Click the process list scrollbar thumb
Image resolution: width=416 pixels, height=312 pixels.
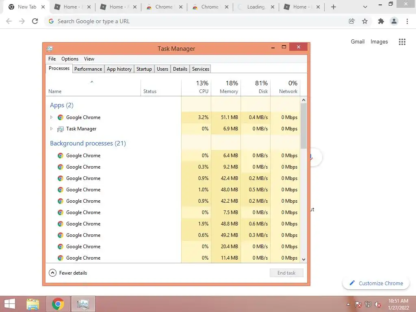pos(303,126)
